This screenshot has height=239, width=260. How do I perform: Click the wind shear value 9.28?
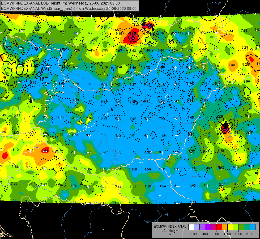click(x=246, y=65)
